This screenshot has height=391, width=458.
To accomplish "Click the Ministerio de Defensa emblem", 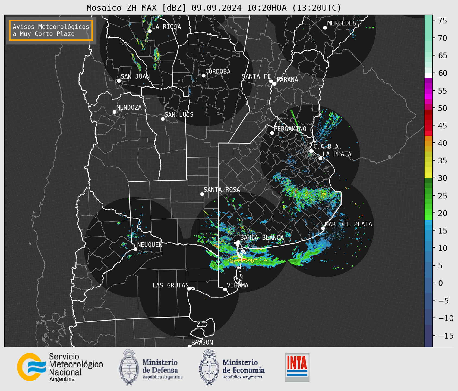I will click(x=129, y=367).
